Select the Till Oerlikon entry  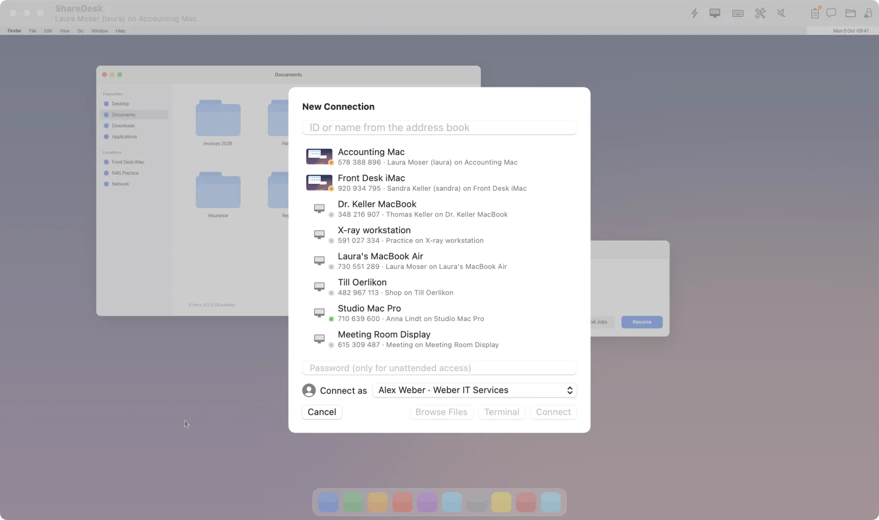[439, 287]
